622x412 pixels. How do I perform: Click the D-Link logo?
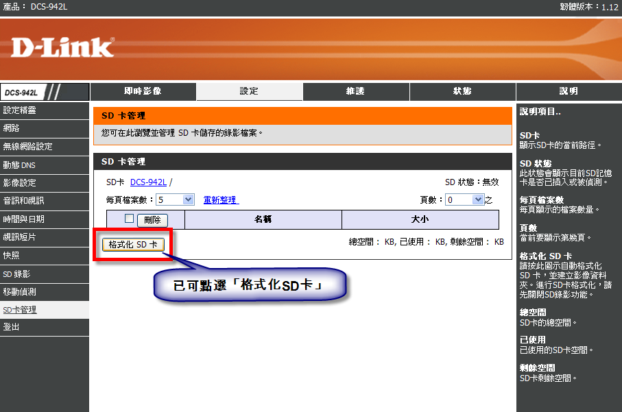tap(62, 47)
